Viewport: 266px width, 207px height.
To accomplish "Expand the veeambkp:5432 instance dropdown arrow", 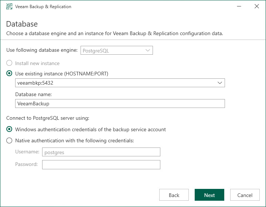I will pyautogui.click(x=219, y=83).
